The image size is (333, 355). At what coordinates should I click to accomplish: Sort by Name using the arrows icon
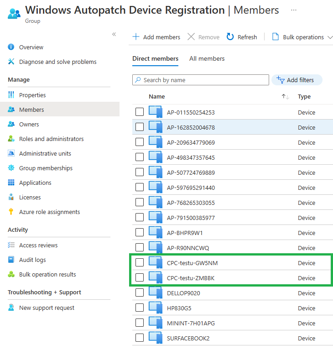[285, 97]
